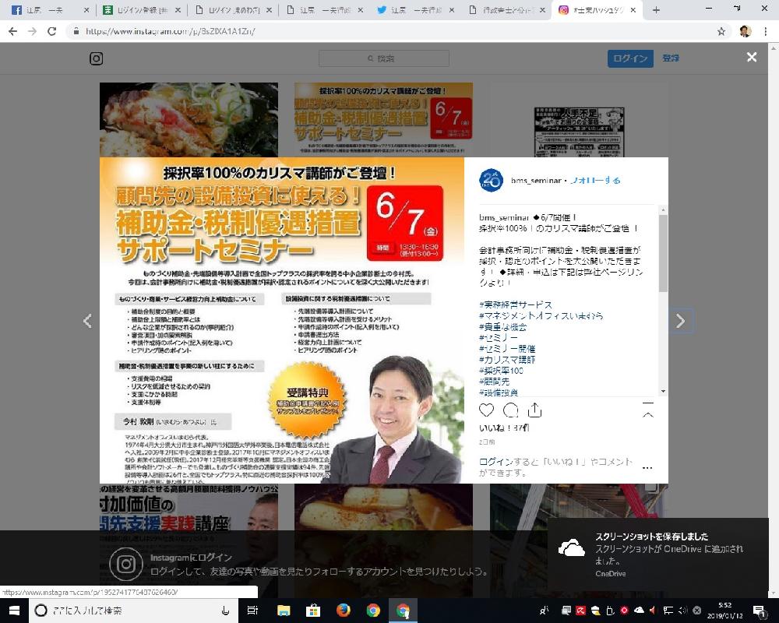Click the Instagram search field
The width and height of the screenshot is (779, 623).
tap(384, 58)
